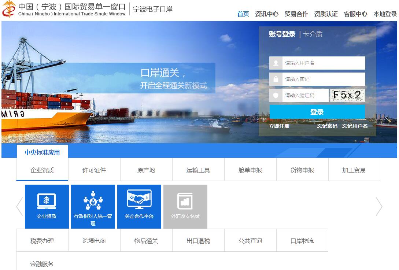Screen dimensions: 399x270
Task: Focus the 请输入用户名 username field
Action: click(x=324, y=63)
